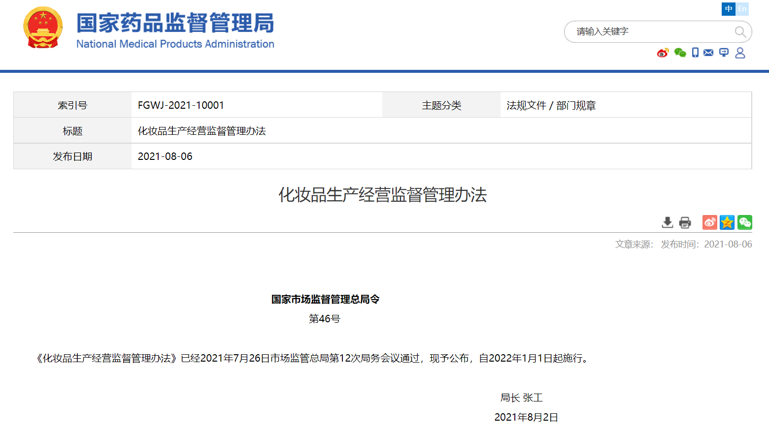Click the 法规文件 / 部门规章 category text

click(x=551, y=105)
